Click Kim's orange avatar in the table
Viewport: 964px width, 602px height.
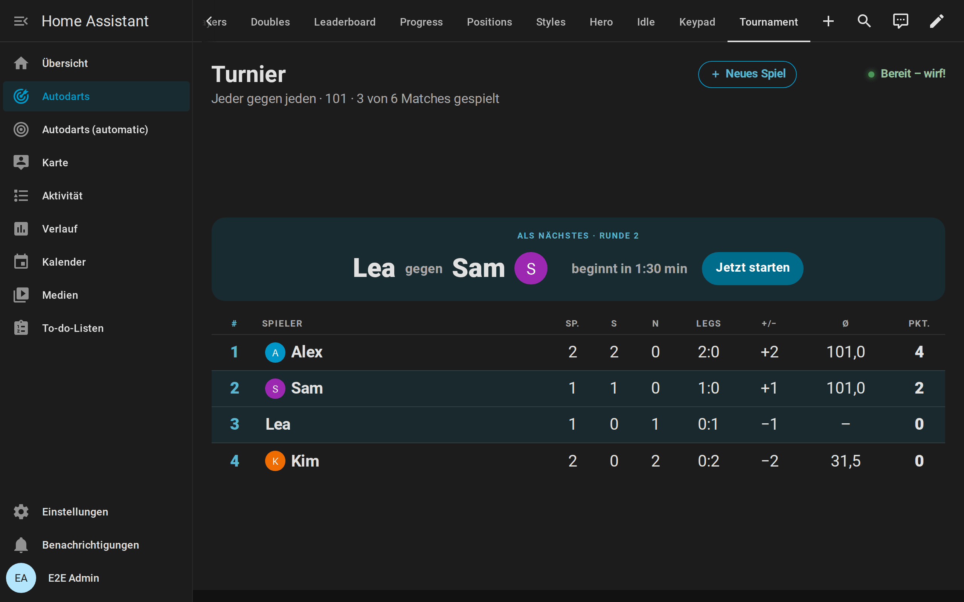[x=275, y=461]
